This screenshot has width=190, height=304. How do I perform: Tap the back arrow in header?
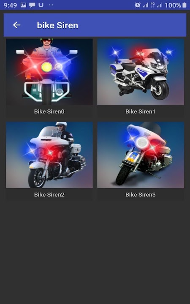[x=16, y=25]
